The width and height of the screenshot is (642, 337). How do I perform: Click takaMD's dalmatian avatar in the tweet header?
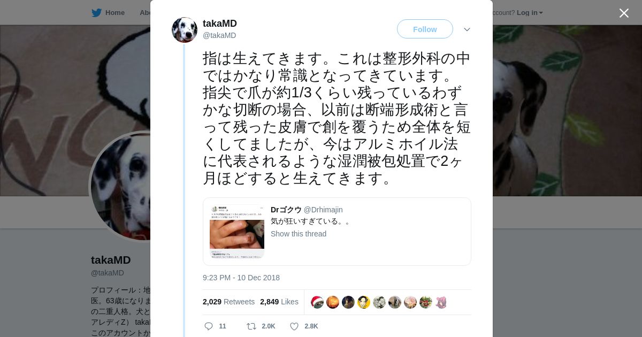[185, 30]
